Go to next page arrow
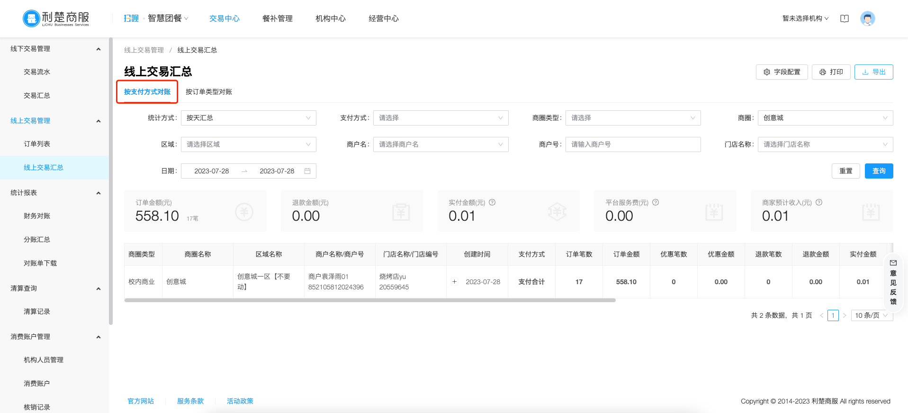The width and height of the screenshot is (908, 413). 844,315
